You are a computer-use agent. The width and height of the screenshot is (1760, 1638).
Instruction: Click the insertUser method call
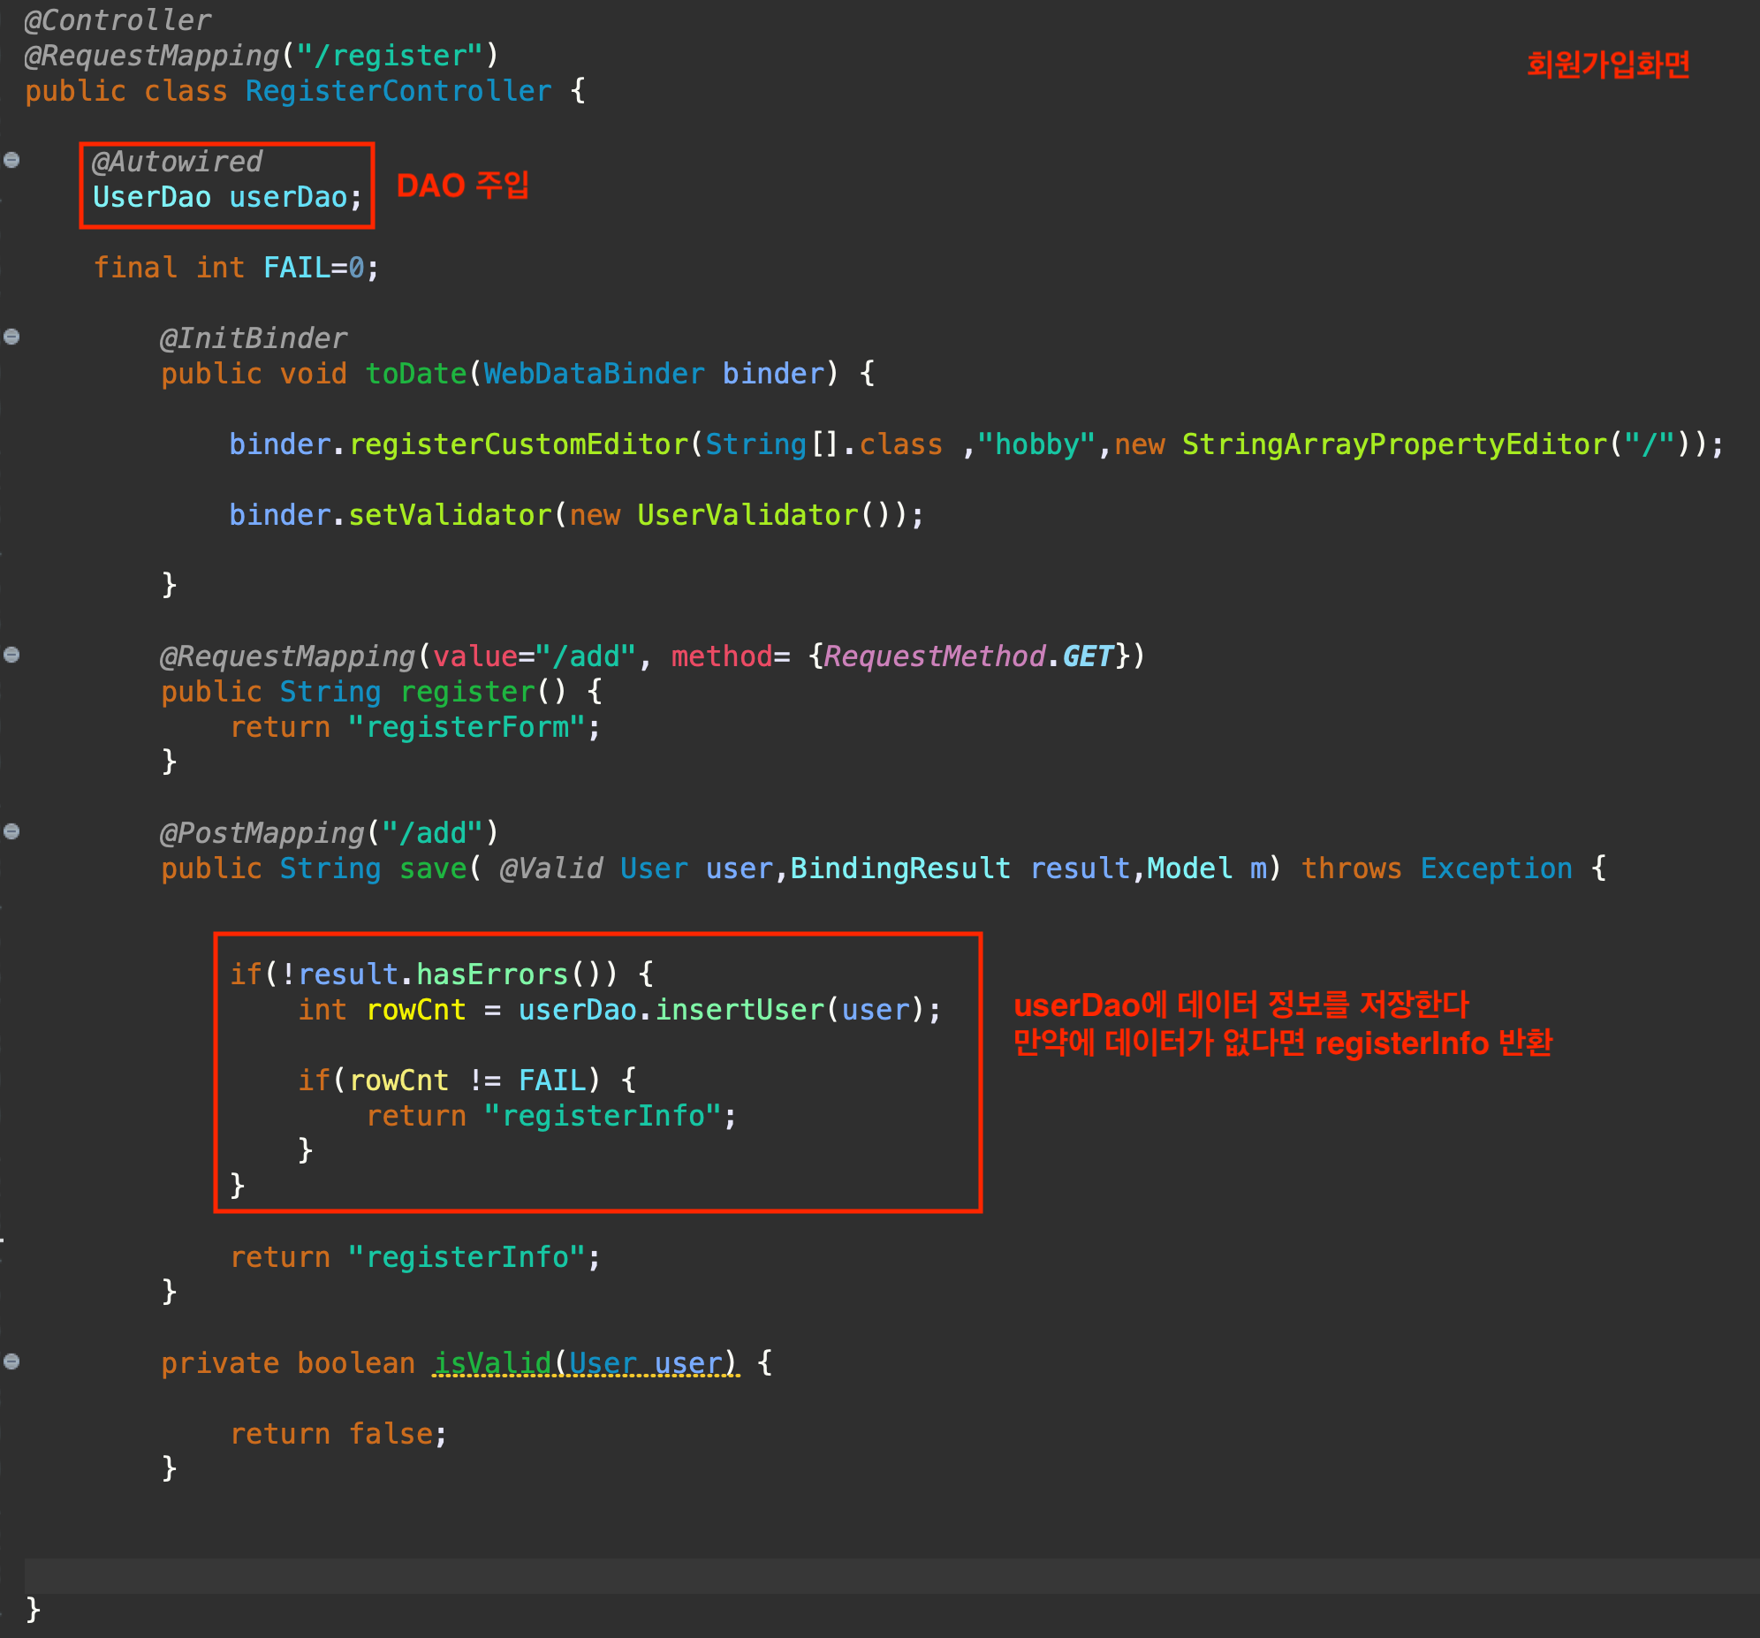click(740, 1010)
